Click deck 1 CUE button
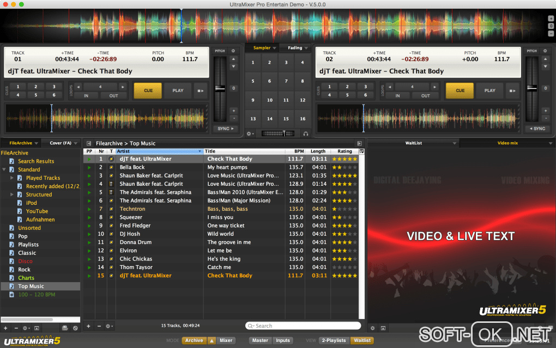The width and height of the screenshot is (556, 348). pos(148,91)
